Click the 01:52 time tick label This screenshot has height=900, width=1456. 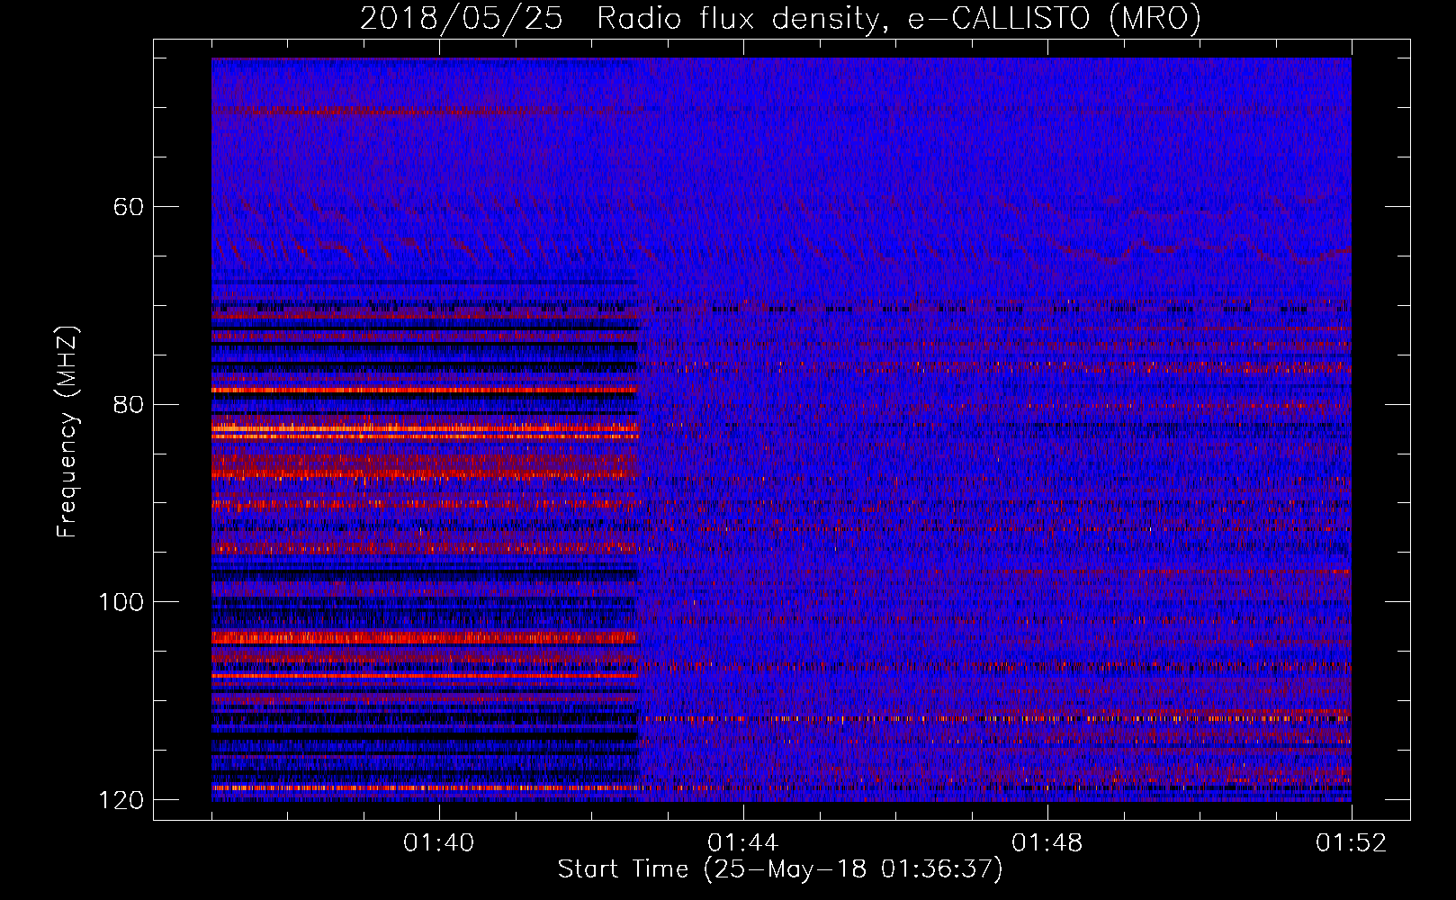pyautogui.click(x=1352, y=843)
